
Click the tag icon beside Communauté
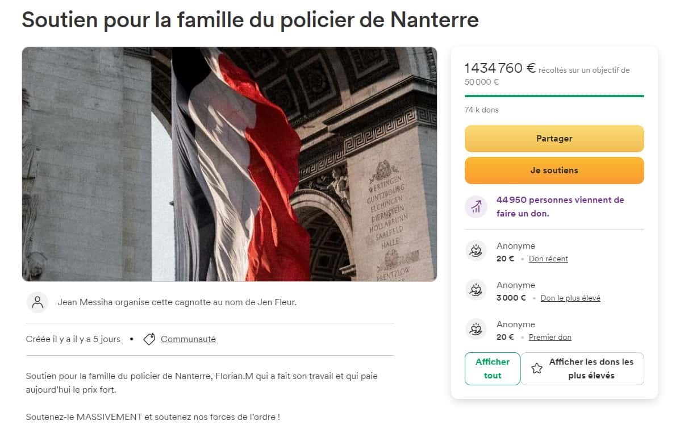(149, 339)
